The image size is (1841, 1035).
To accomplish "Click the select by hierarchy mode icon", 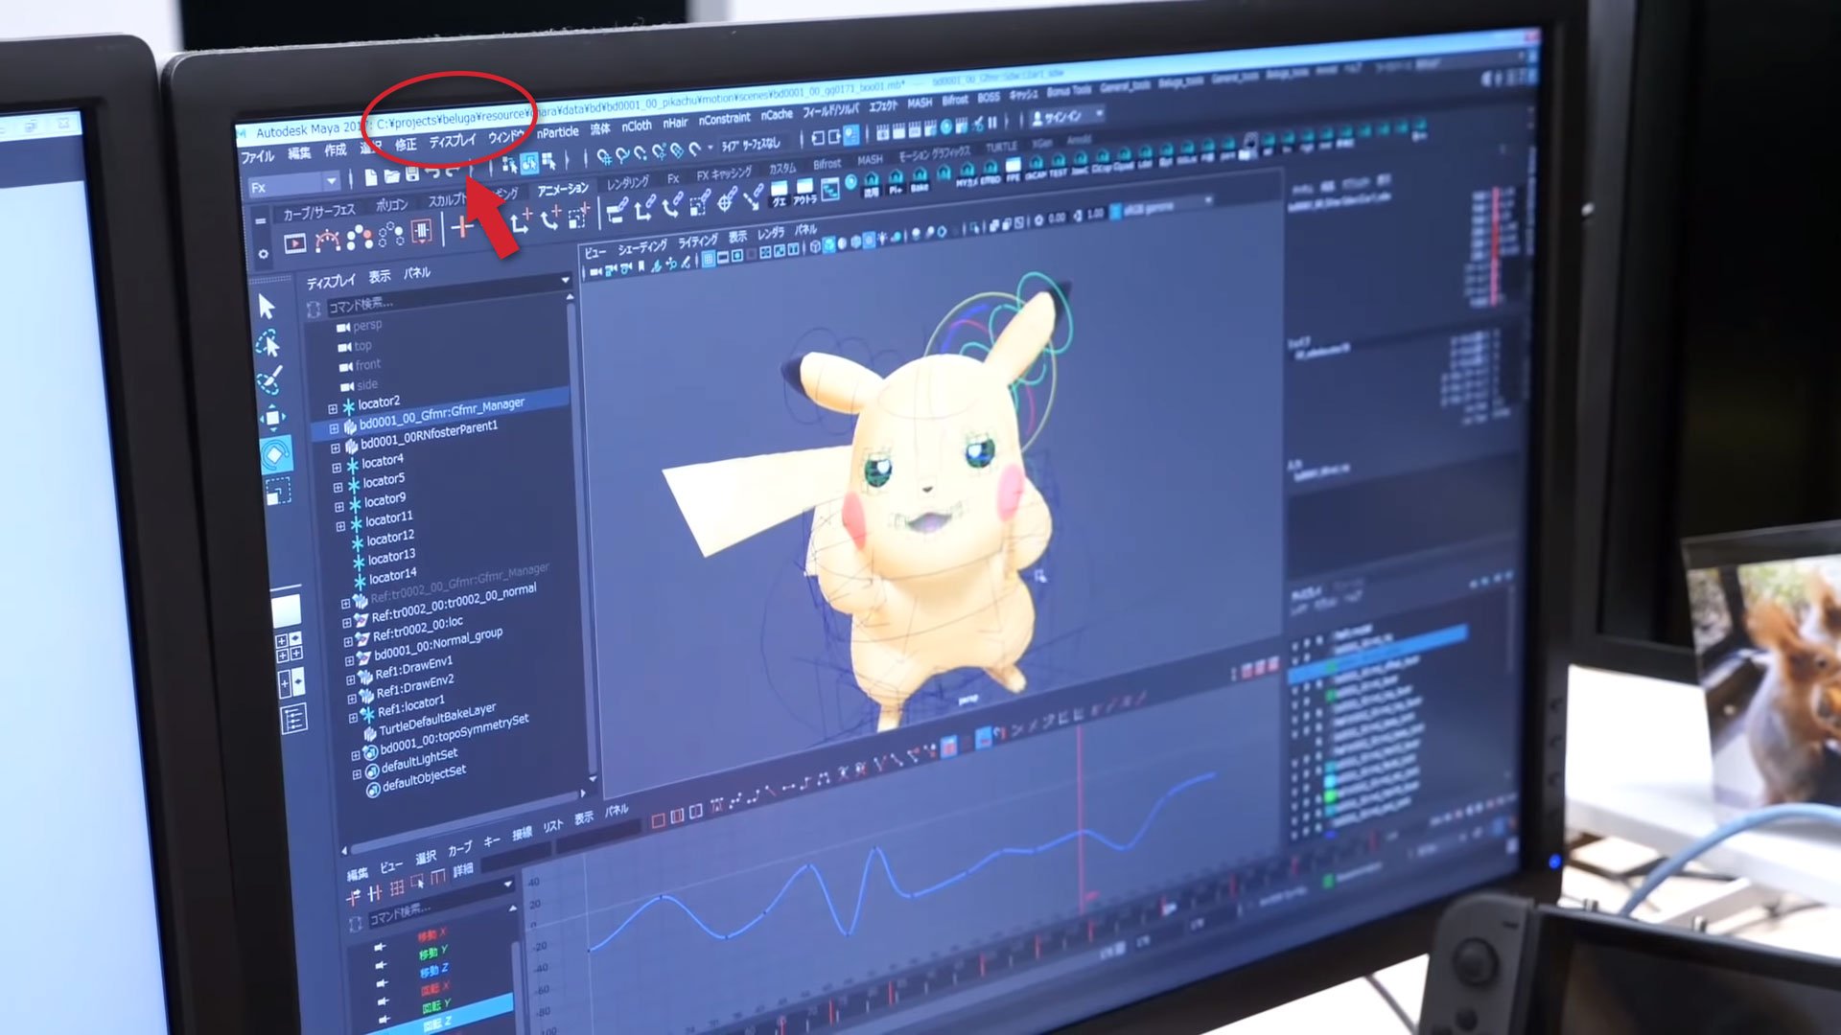I will pos(509,165).
